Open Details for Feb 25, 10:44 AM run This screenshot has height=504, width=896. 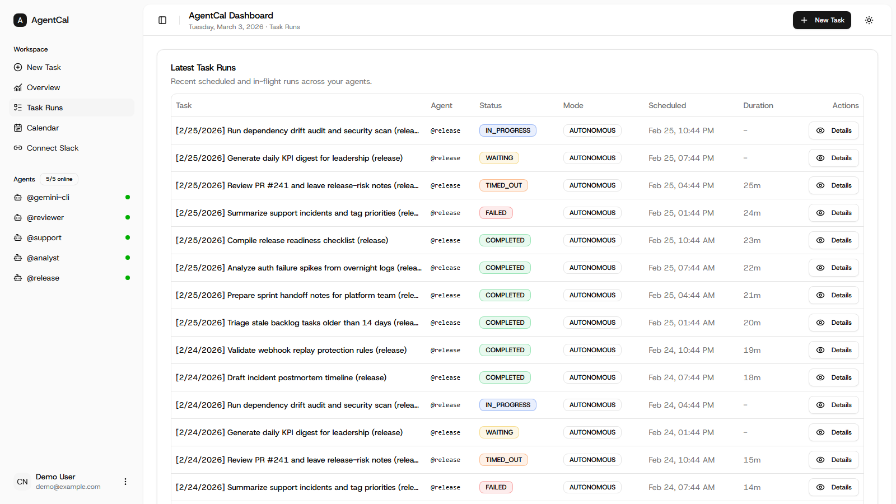[833, 240]
